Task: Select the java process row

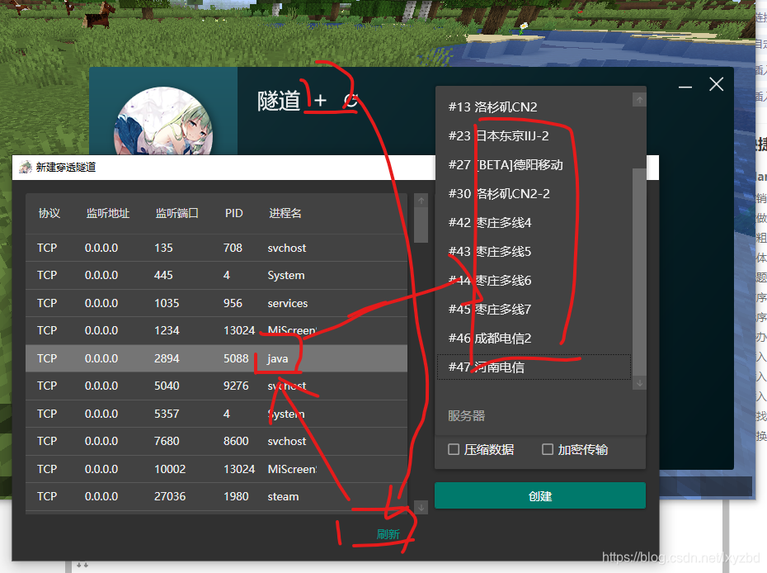Action: pyautogui.click(x=216, y=358)
